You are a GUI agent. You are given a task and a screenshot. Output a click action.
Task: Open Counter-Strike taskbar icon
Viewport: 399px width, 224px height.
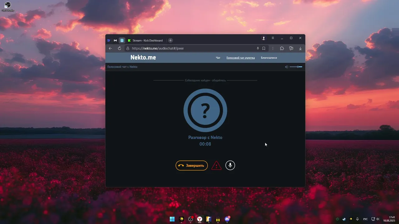click(x=209, y=219)
